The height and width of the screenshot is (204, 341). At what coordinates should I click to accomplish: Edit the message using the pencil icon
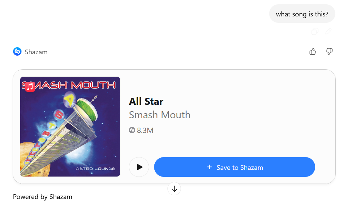click(328, 31)
